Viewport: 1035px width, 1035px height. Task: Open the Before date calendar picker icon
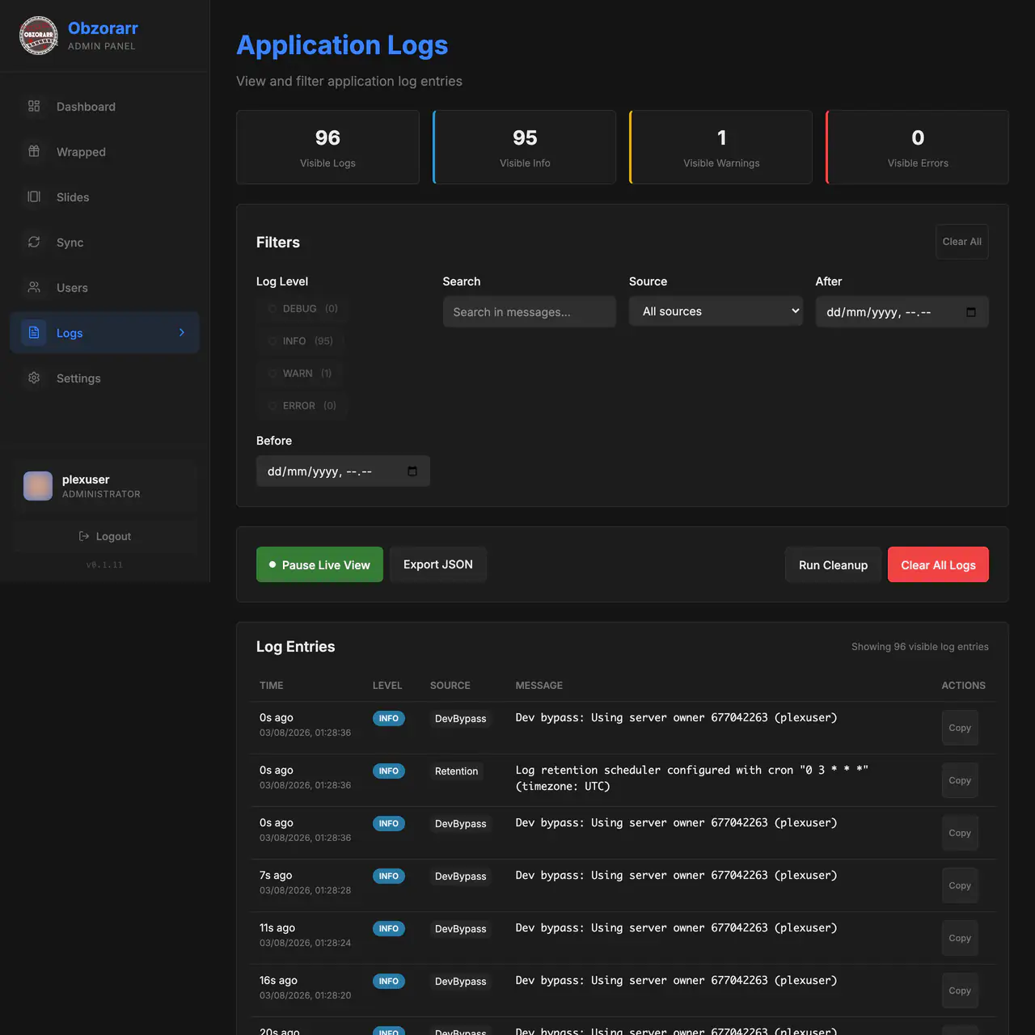tap(412, 471)
